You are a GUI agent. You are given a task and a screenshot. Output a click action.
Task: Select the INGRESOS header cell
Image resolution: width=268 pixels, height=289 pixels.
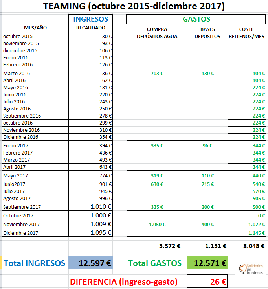90,19
